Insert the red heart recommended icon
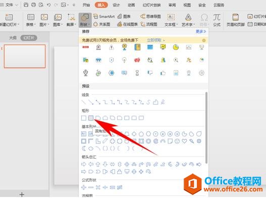Image resolution: width=266 pixels, height=198 pixels. click(x=137, y=60)
